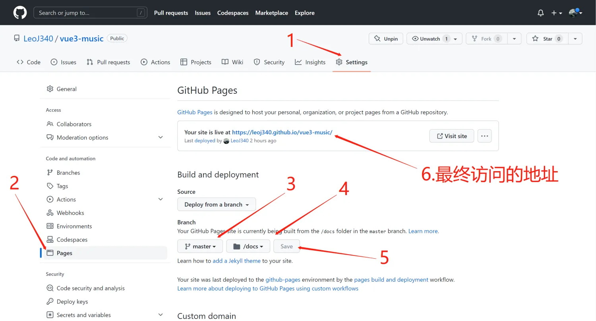Open notifications with the bell icon
The width and height of the screenshot is (596, 321).
click(x=540, y=13)
